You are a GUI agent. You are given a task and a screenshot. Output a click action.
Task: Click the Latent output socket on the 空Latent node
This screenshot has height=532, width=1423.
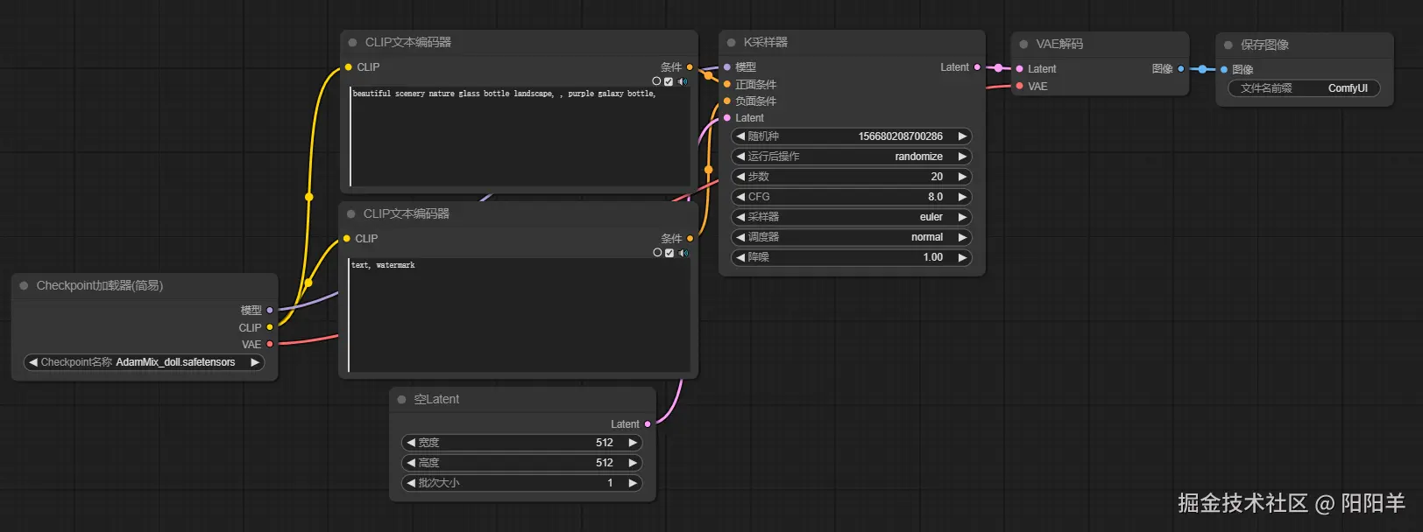pos(648,423)
